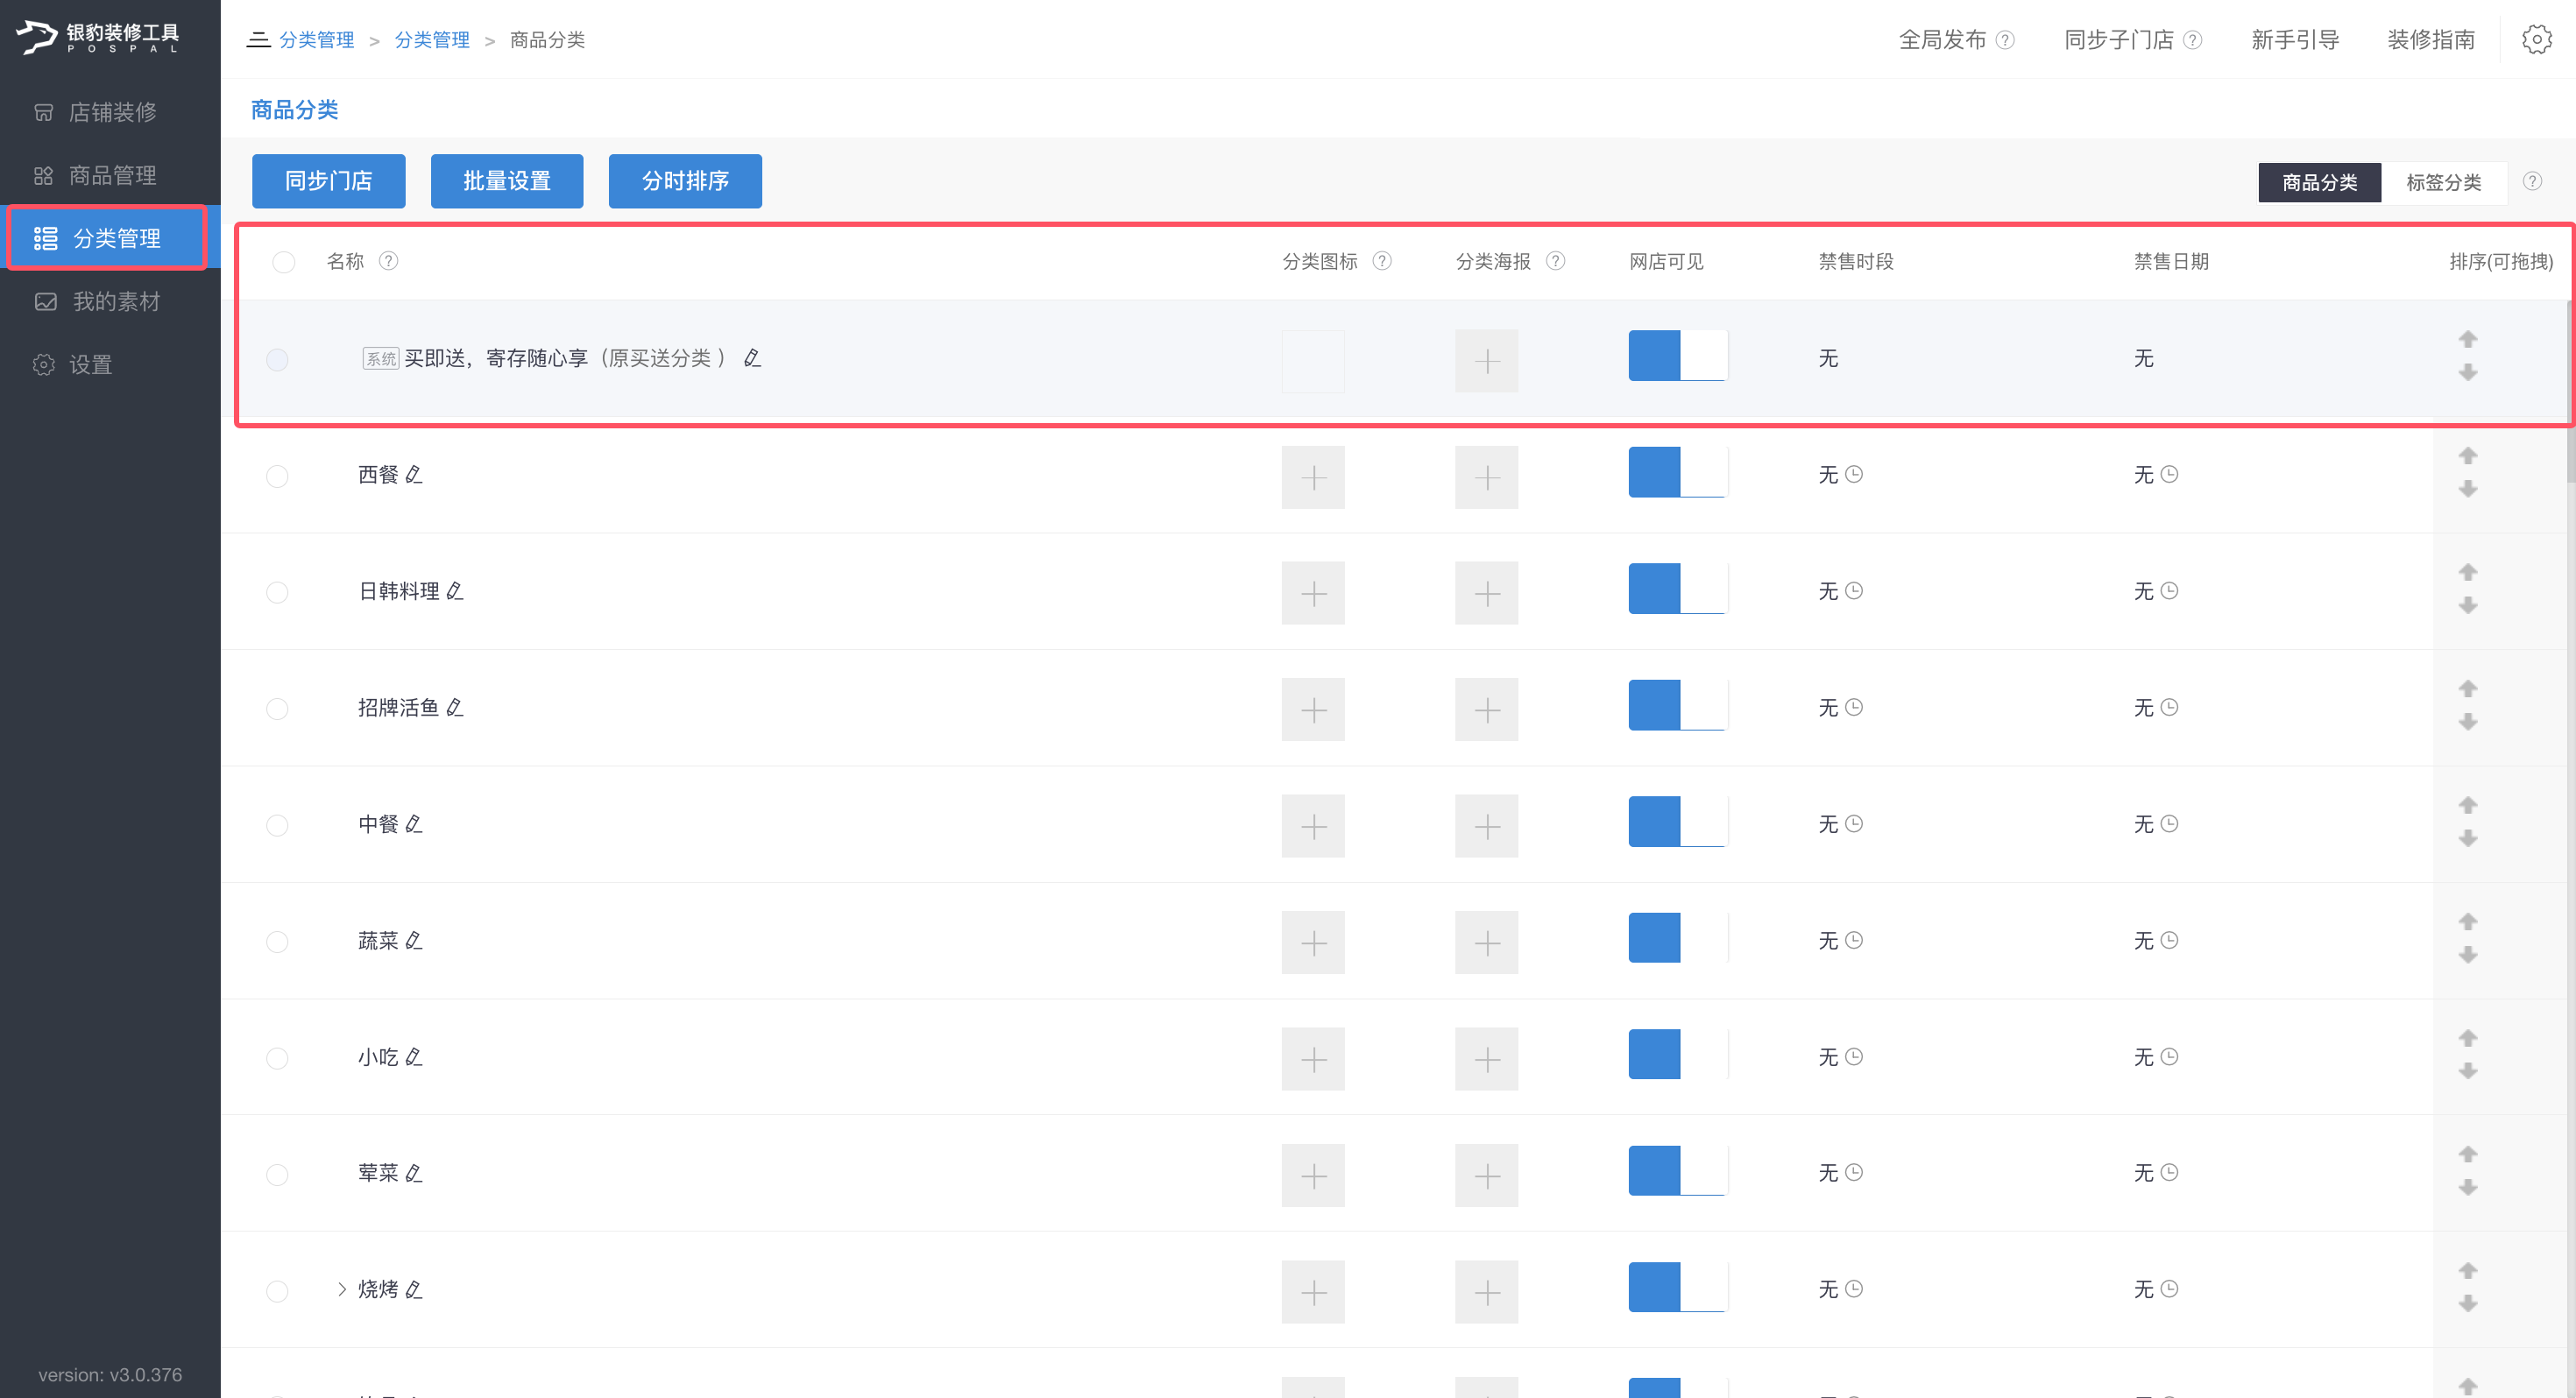Open 店铺装修 in the sidebar
2576x1398 pixels.
coord(110,112)
